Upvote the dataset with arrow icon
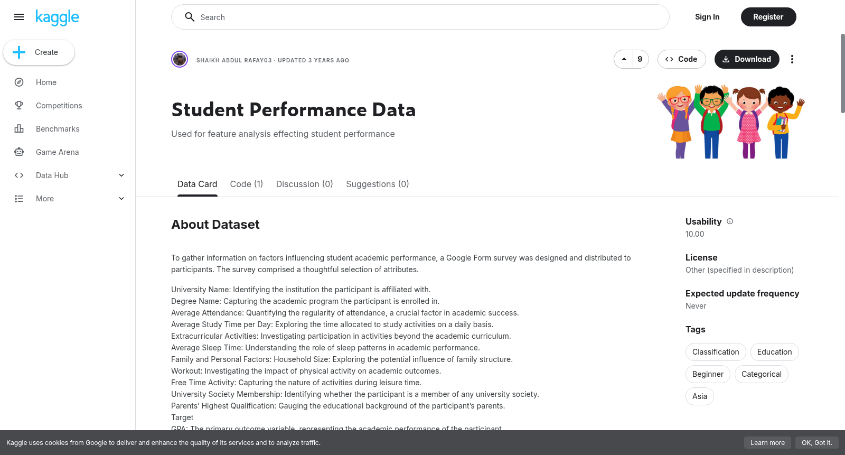The image size is (845, 455). [x=624, y=59]
